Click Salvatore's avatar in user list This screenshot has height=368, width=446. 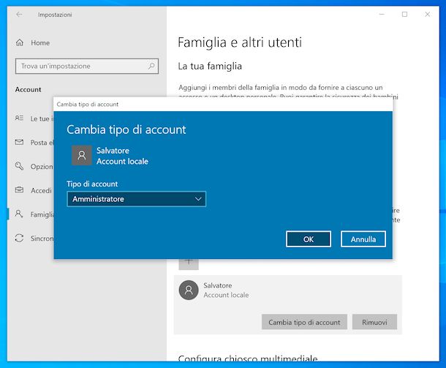click(x=189, y=290)
